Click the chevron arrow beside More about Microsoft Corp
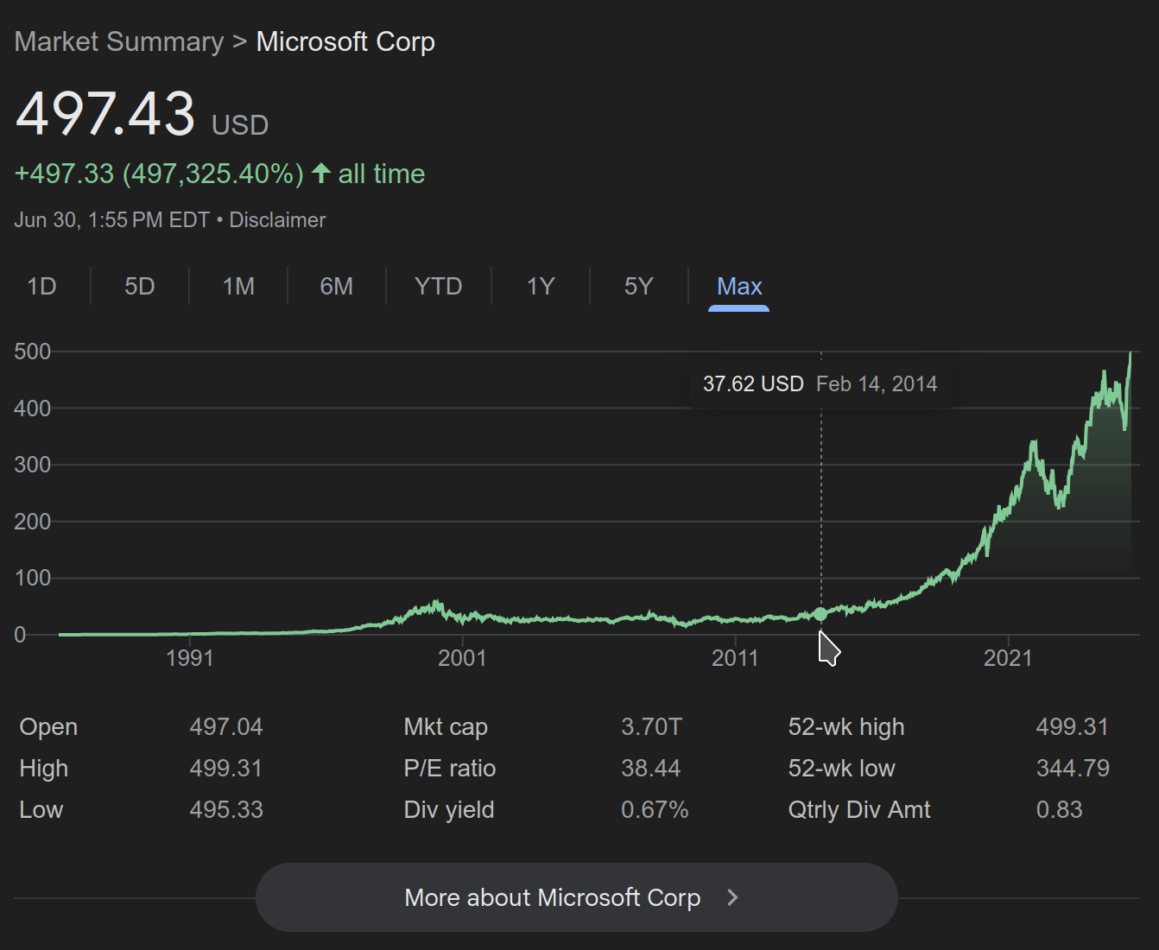Viewport: 1159px width, 950px height. pyautogui.click(x=732, y=897)
